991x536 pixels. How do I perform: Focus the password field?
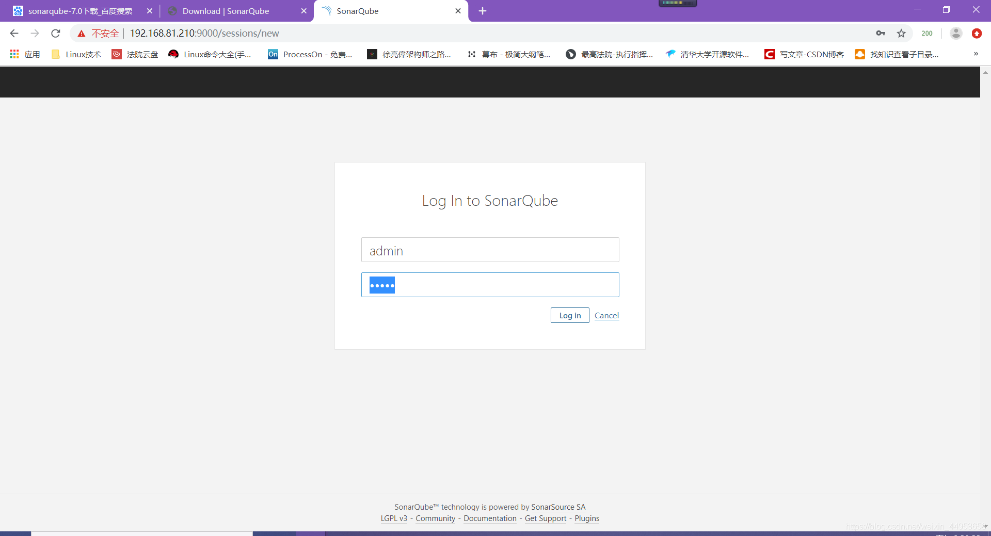pyautogui.click(x=490, y=285)
